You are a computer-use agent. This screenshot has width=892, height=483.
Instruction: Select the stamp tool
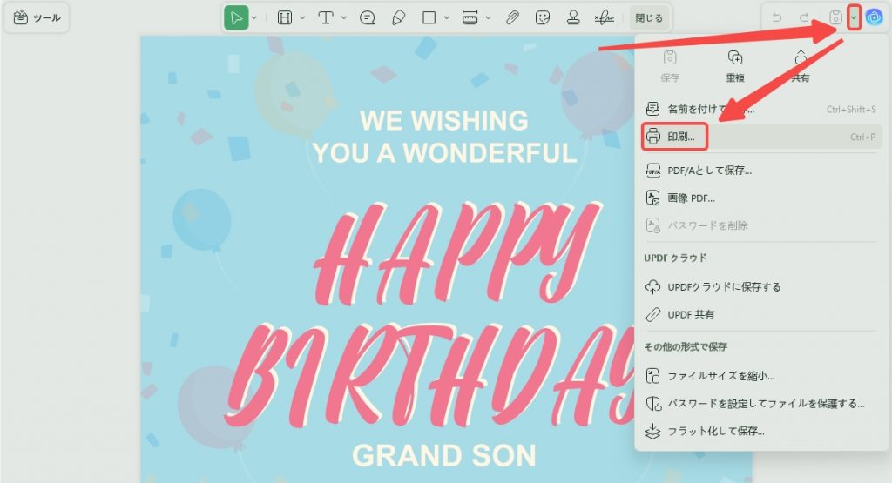(x=573, y=18)
